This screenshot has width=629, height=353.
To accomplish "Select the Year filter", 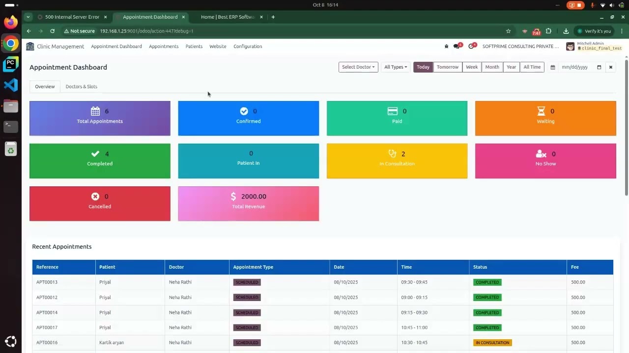I will 512,67.
